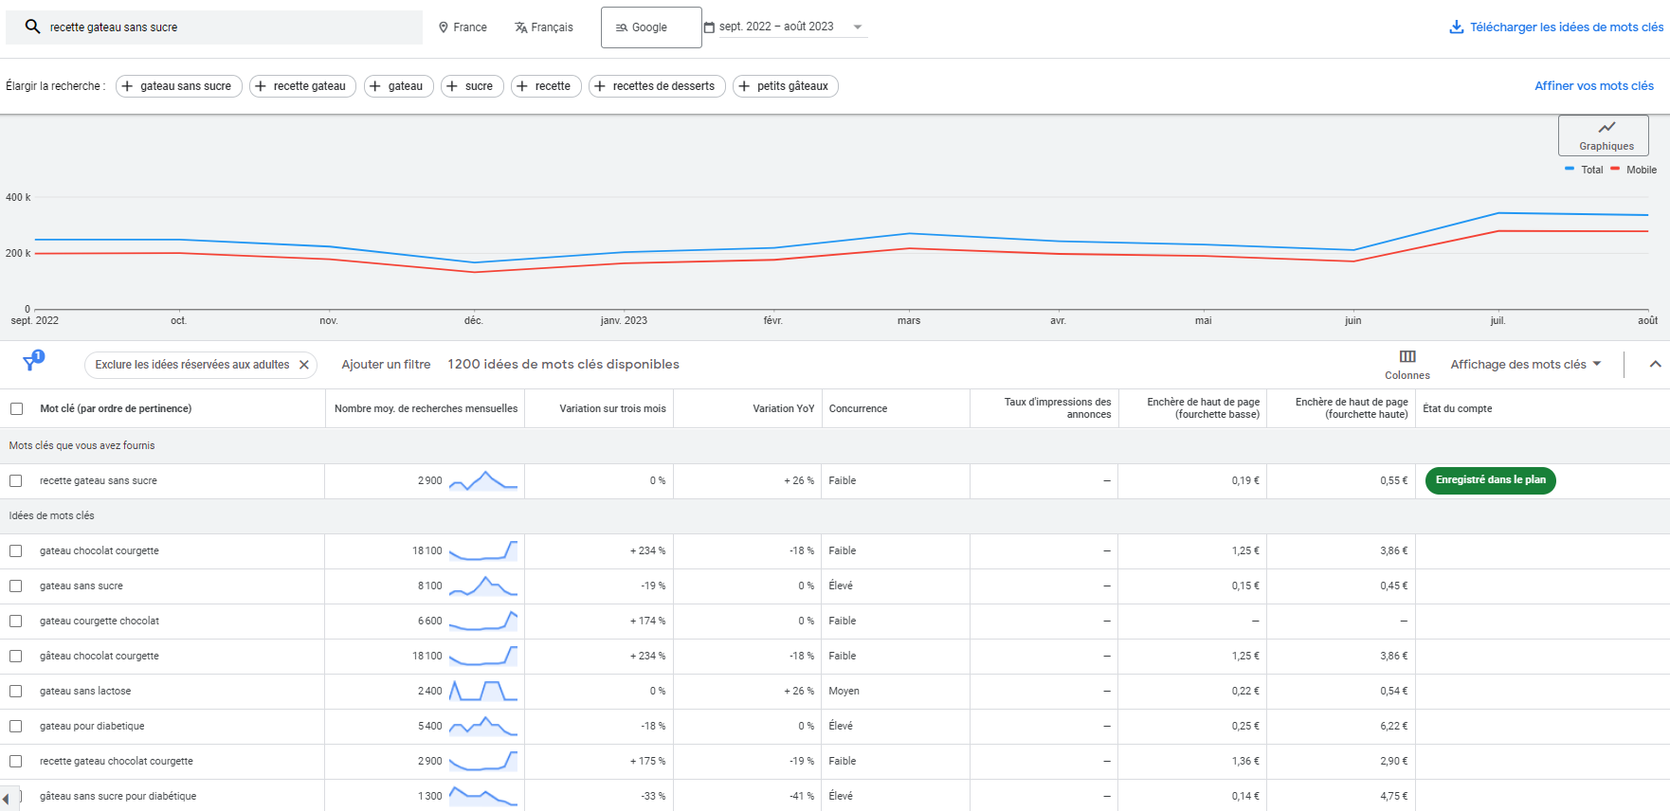
Task: Click the download icon for keyword ideas
Action: tap(1457, 27)
